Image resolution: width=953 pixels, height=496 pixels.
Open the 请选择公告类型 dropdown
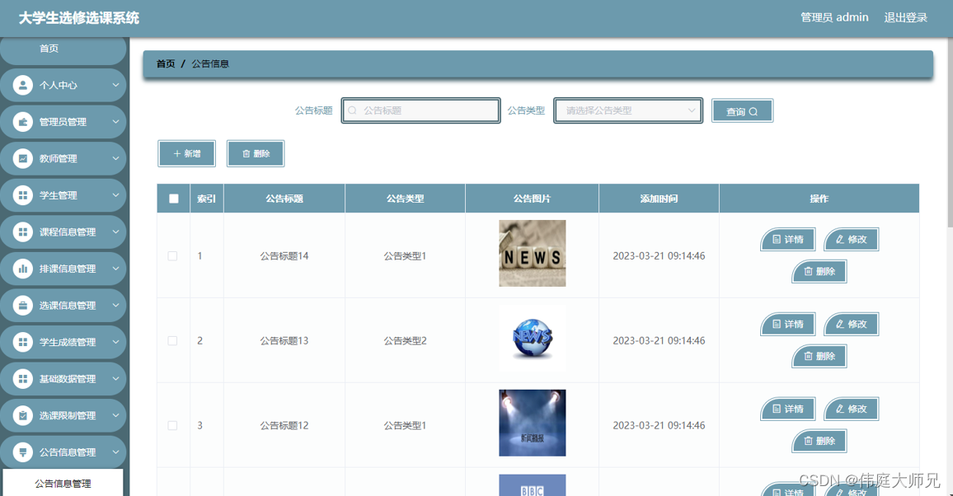tap(627, 110)
